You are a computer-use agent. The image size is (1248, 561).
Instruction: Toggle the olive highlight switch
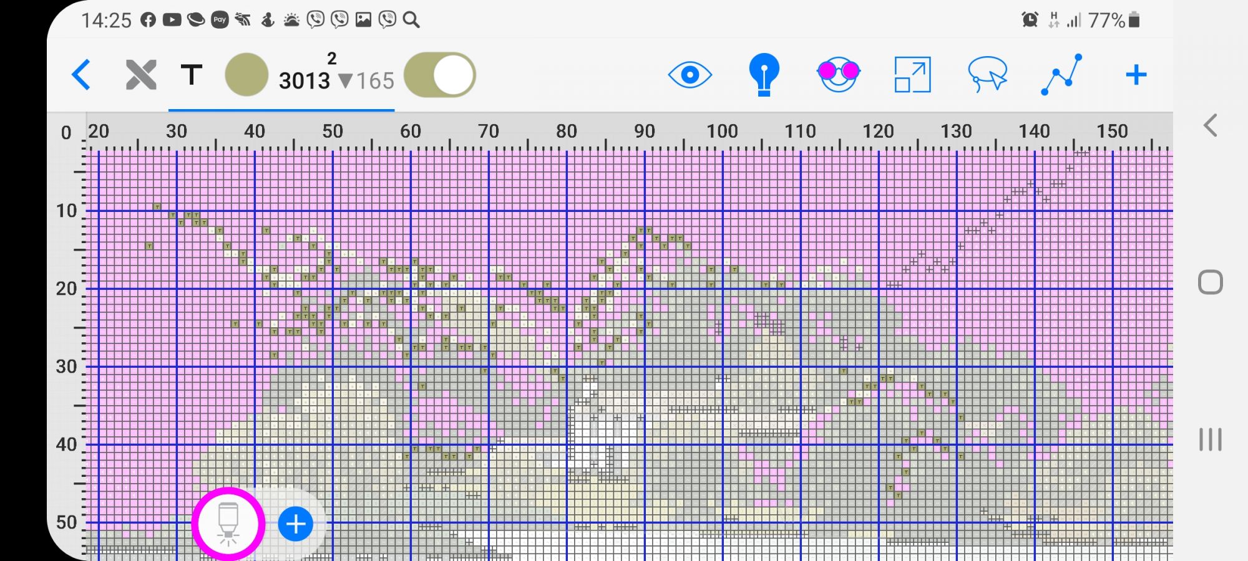click(440, 75)
